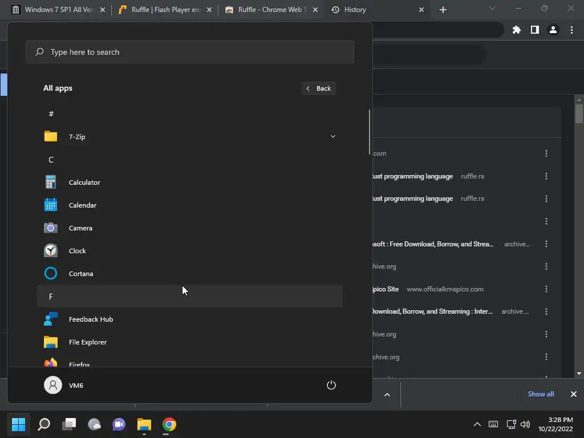Open Firefox from the app list
Image resolution: width=584 pixels, height=438 pixels.
pos(189,362)
